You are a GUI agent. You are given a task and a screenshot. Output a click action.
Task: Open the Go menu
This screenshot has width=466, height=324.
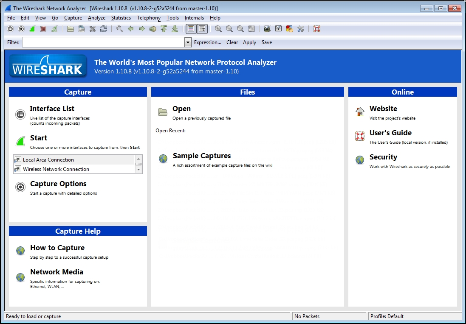[x=55, y=18]
